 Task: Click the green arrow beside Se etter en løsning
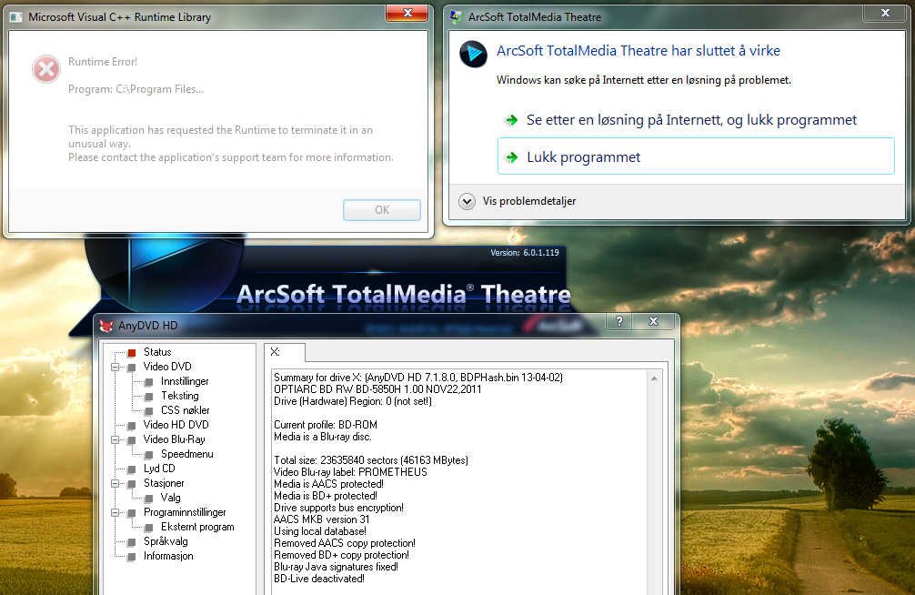pyautogui.click(x=512, y=120)
